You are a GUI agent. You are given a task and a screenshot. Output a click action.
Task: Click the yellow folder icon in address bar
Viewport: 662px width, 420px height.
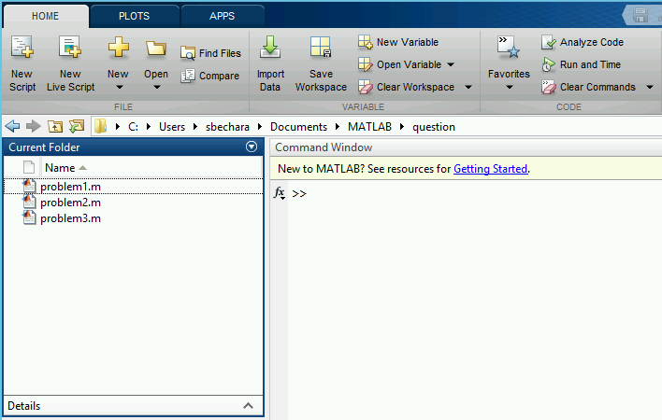click(x=100, y=126)
